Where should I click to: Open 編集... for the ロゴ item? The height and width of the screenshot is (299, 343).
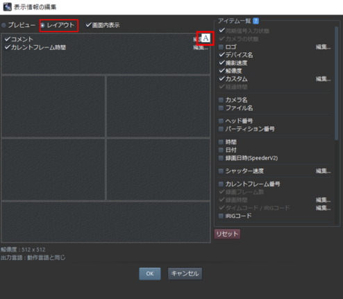(x=324, y=47)
